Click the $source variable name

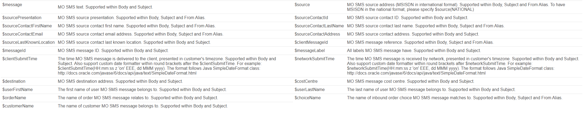(x=302, y=5)
